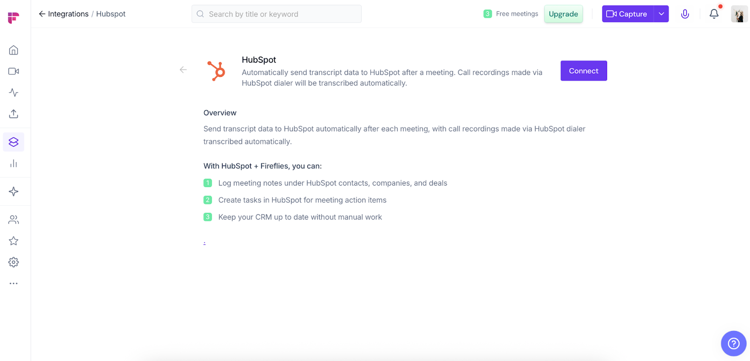The width and height of the screenshot is (750, 361).
Task: Expand the Capture dropdown arrow
Action: [661, 14]
